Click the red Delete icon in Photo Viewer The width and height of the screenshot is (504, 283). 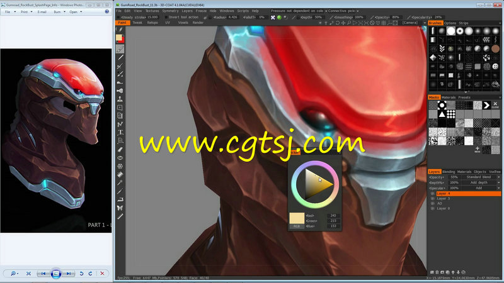tap(102, 274)
